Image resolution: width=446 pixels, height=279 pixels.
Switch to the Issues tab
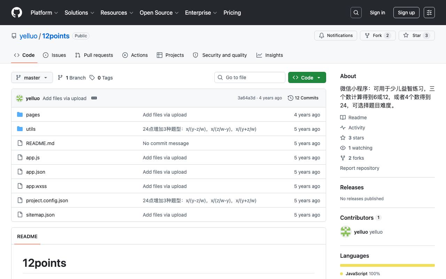point(54,55)
